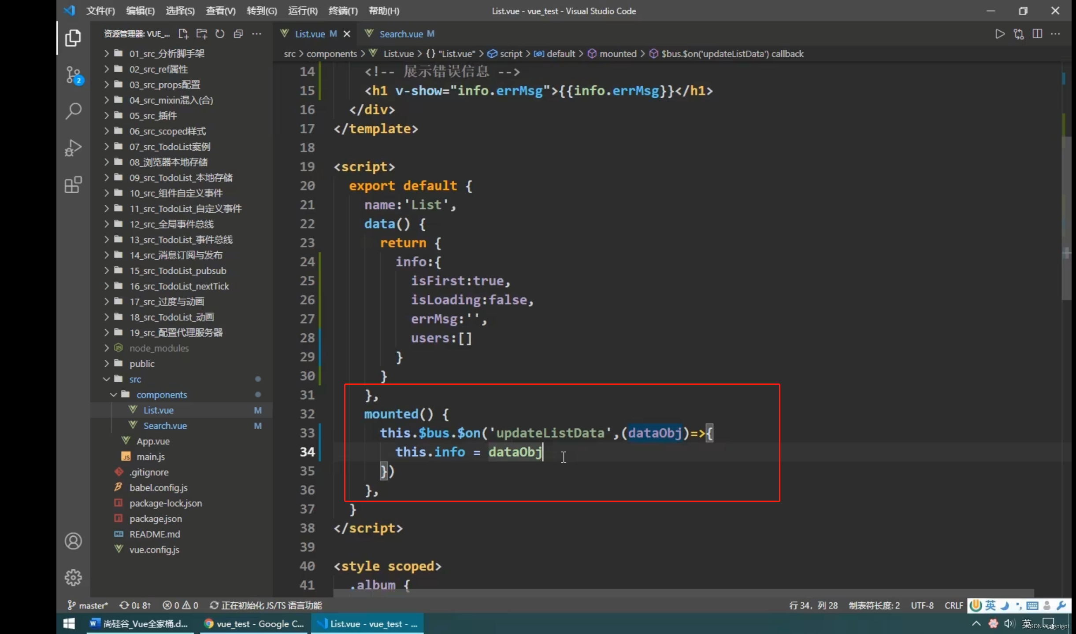Collapse the src folder
Screen dimensions: 1076x634
[x=182, y=379]
